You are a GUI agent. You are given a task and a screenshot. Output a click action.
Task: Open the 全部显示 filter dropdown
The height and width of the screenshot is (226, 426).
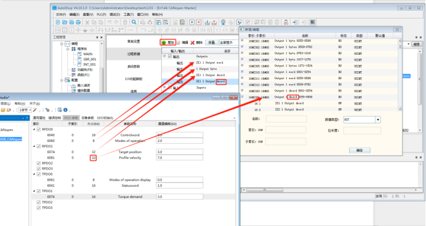click(228, 42)
